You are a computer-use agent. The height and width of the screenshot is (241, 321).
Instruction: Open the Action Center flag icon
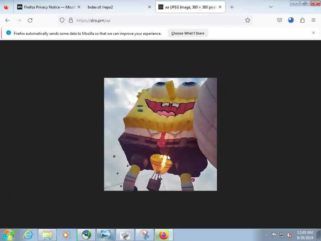274,235
